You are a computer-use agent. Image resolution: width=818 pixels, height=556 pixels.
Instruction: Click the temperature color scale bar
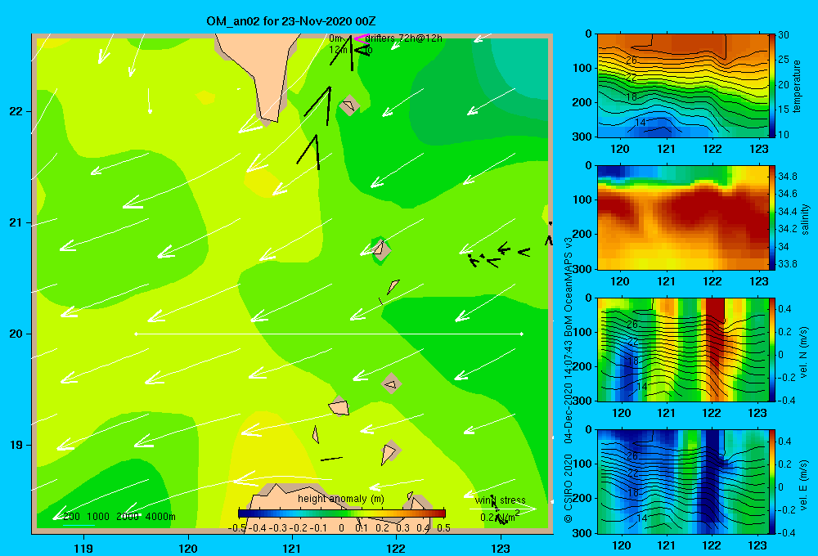(772, 86)
